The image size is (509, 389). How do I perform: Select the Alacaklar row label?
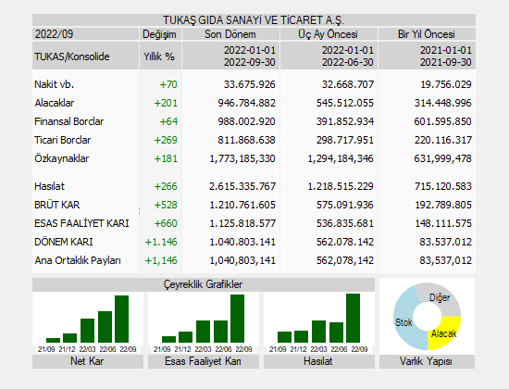coord(55,103)
